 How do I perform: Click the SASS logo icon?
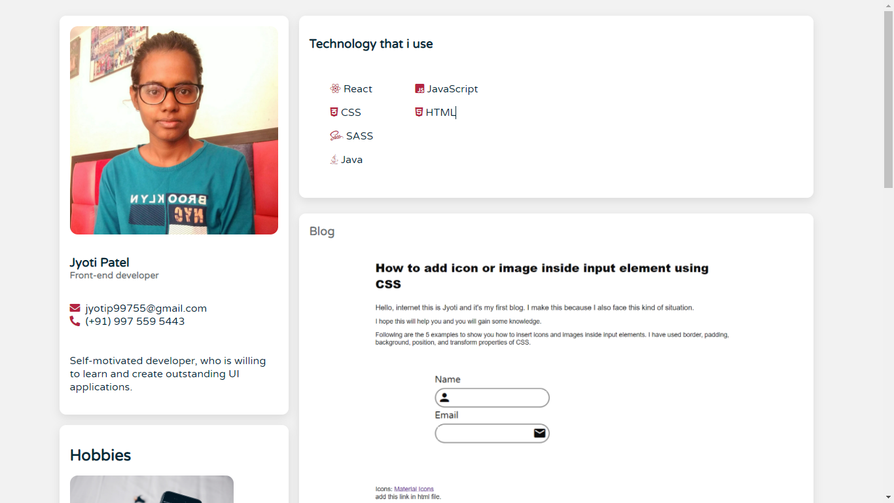[336, 136]
